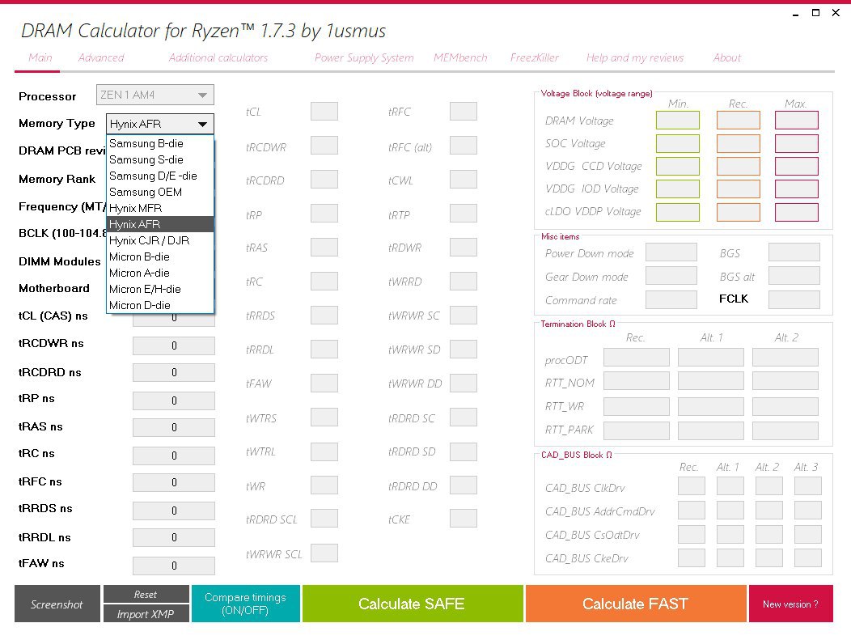Viewport: 851px width, 640px height.
Task: Click the tCKE result box
Action: coord(464,519)
